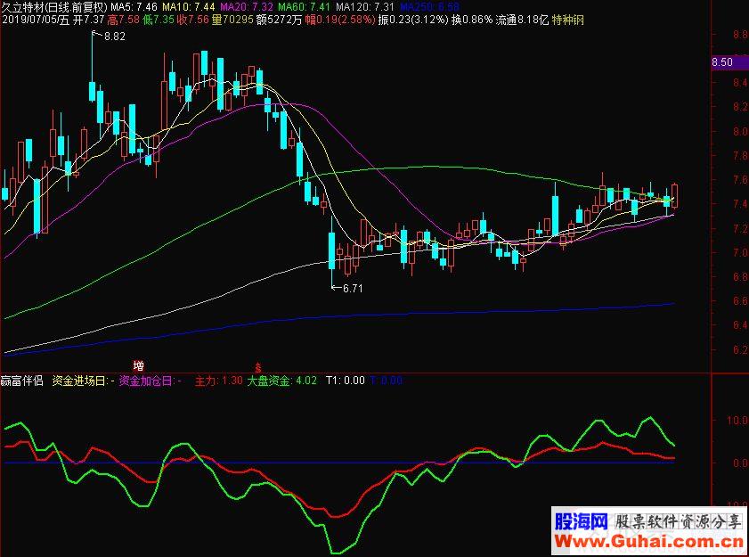
Task: Select the 资金加仓日 indicator label
Action: coord(150,381)
